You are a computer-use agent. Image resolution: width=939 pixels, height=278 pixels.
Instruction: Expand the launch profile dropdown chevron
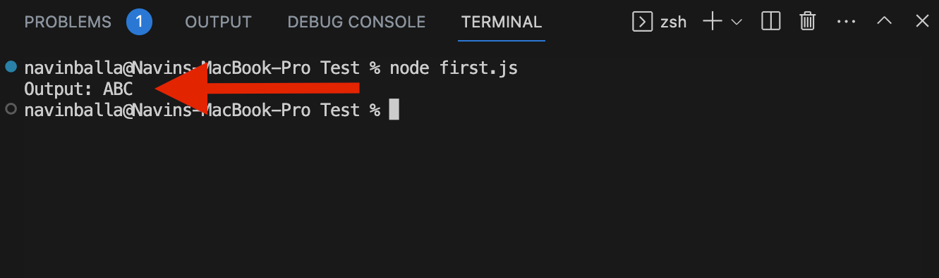pyautogui.click(x=737, y=22)
